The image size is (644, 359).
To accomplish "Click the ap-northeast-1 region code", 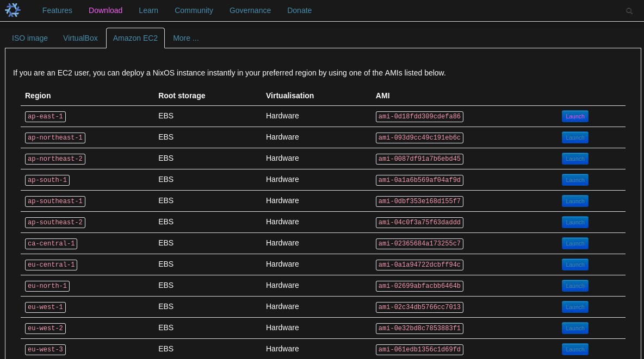I will pyautogui.click(x=55, y=137).
